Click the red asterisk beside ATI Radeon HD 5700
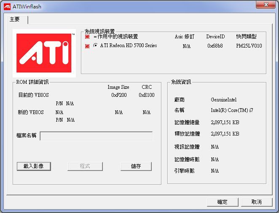Screen dimensions: 279x213 pyautogui.click(x=87, y=46)
